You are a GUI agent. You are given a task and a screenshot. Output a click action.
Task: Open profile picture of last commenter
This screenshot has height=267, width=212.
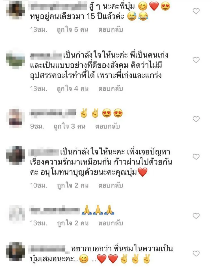point(16,251)
